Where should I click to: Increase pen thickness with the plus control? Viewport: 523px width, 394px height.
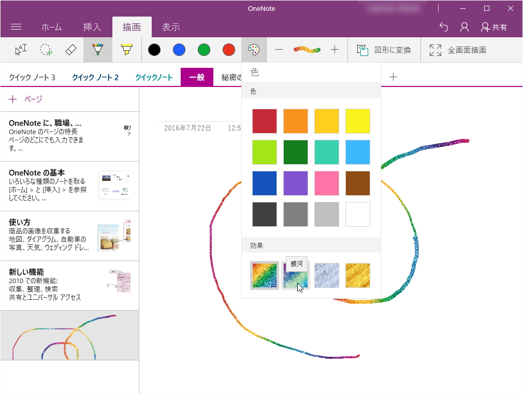(335, 50)
